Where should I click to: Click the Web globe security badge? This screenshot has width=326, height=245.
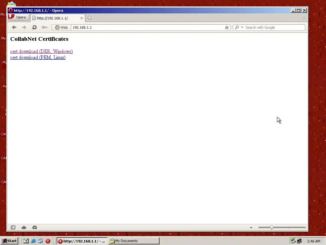(x=61, y=27)
